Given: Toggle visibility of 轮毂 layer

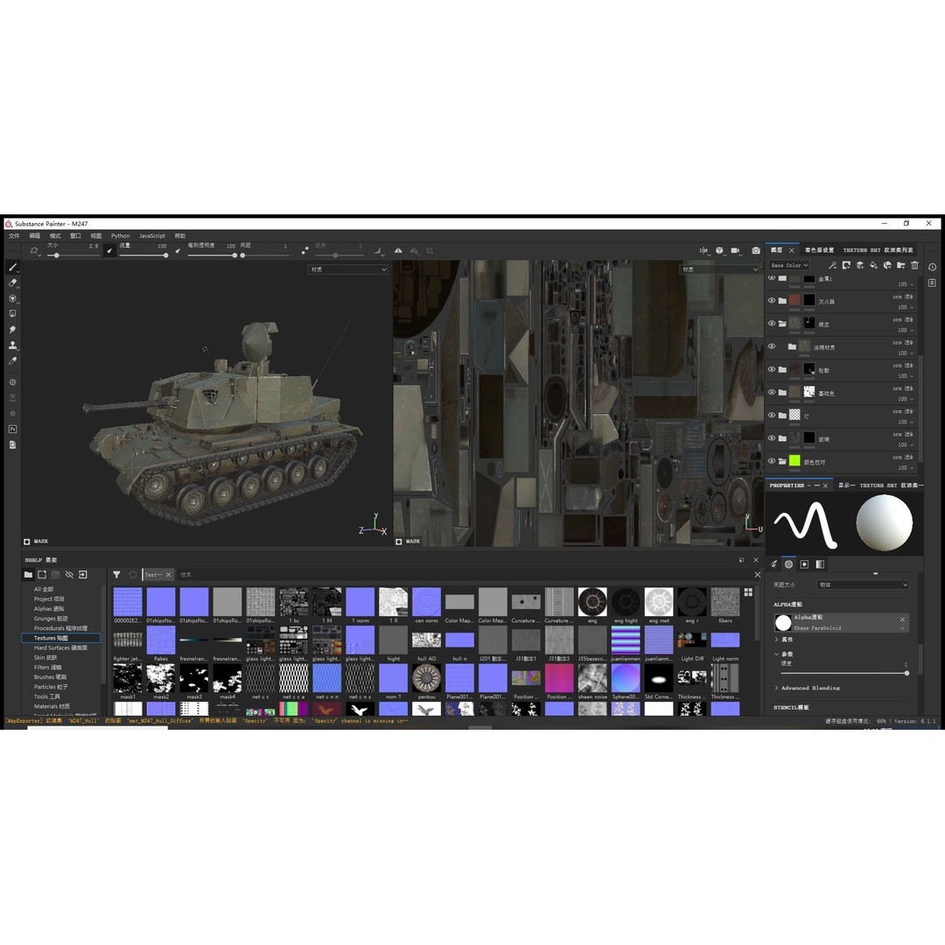Looking at the screenshot, I should (x=772, y=369).
